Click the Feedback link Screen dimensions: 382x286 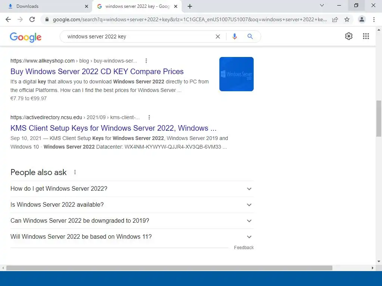(x=244, y=248)
